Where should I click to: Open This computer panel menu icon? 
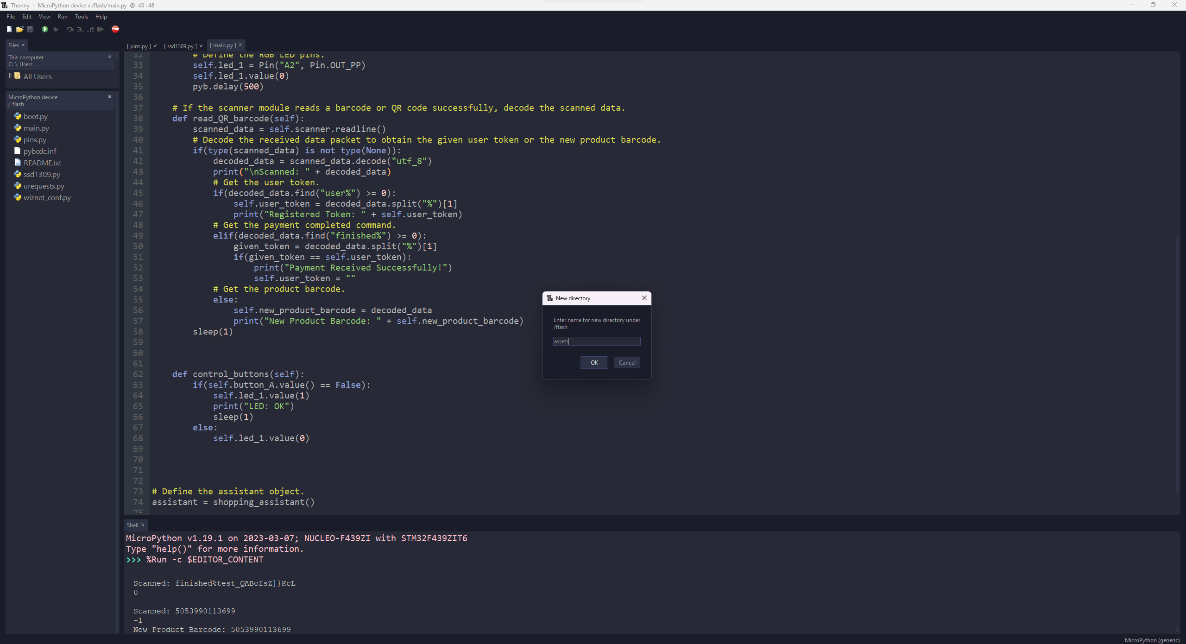pos(109,57)
